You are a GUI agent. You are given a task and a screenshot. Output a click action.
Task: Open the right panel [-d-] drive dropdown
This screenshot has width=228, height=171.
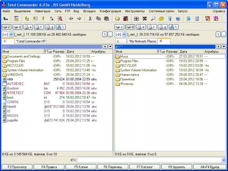[124, 35]
